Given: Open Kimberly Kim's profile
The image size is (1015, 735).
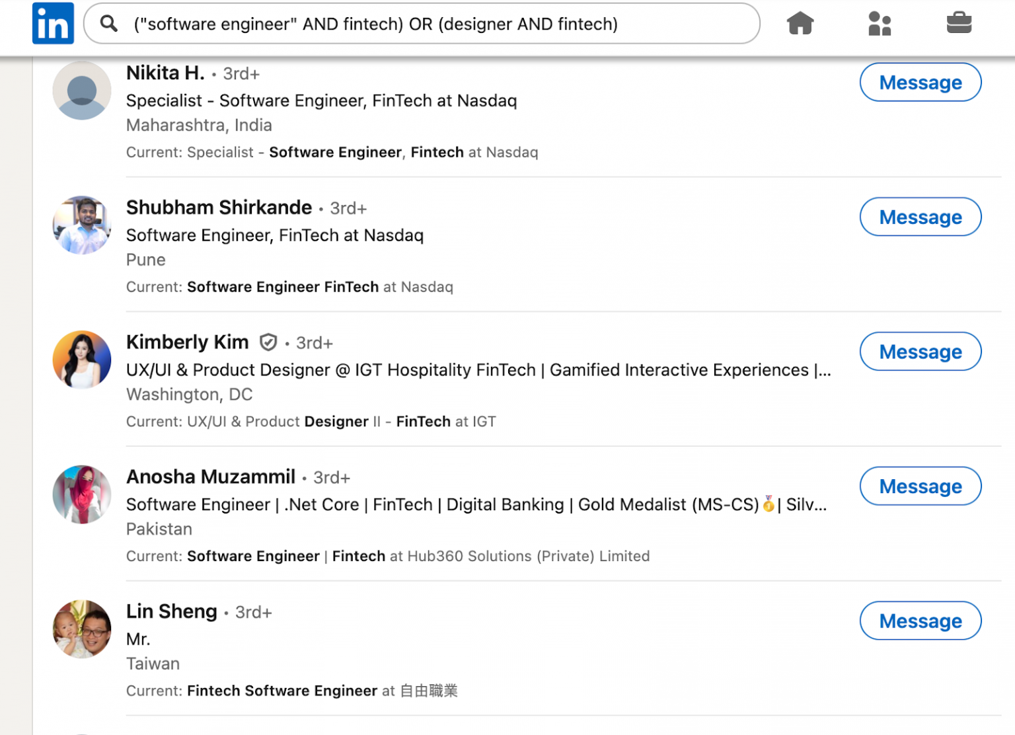Looking at the screenshot, I should (x=187, y=342).
